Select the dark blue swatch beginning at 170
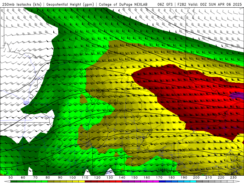This screenshot has width=244, height=183. click(162, 181)
